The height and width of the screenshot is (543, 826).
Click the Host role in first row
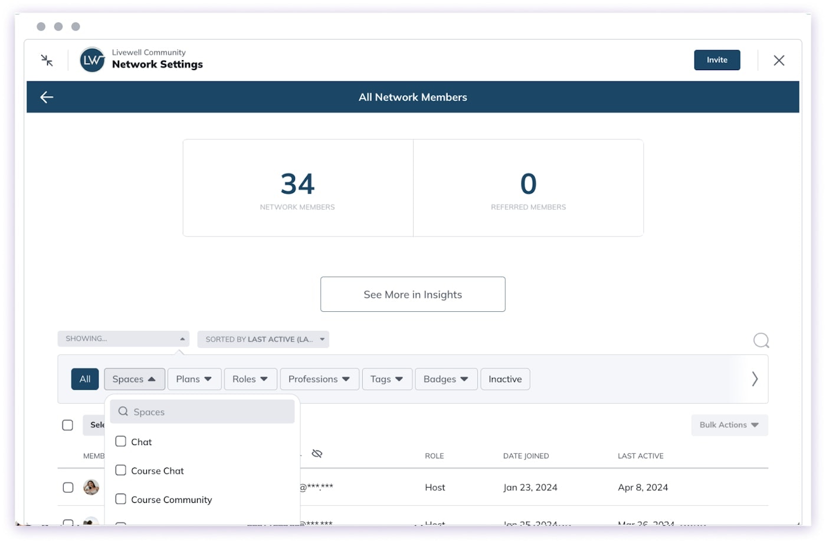coord(435,488)
